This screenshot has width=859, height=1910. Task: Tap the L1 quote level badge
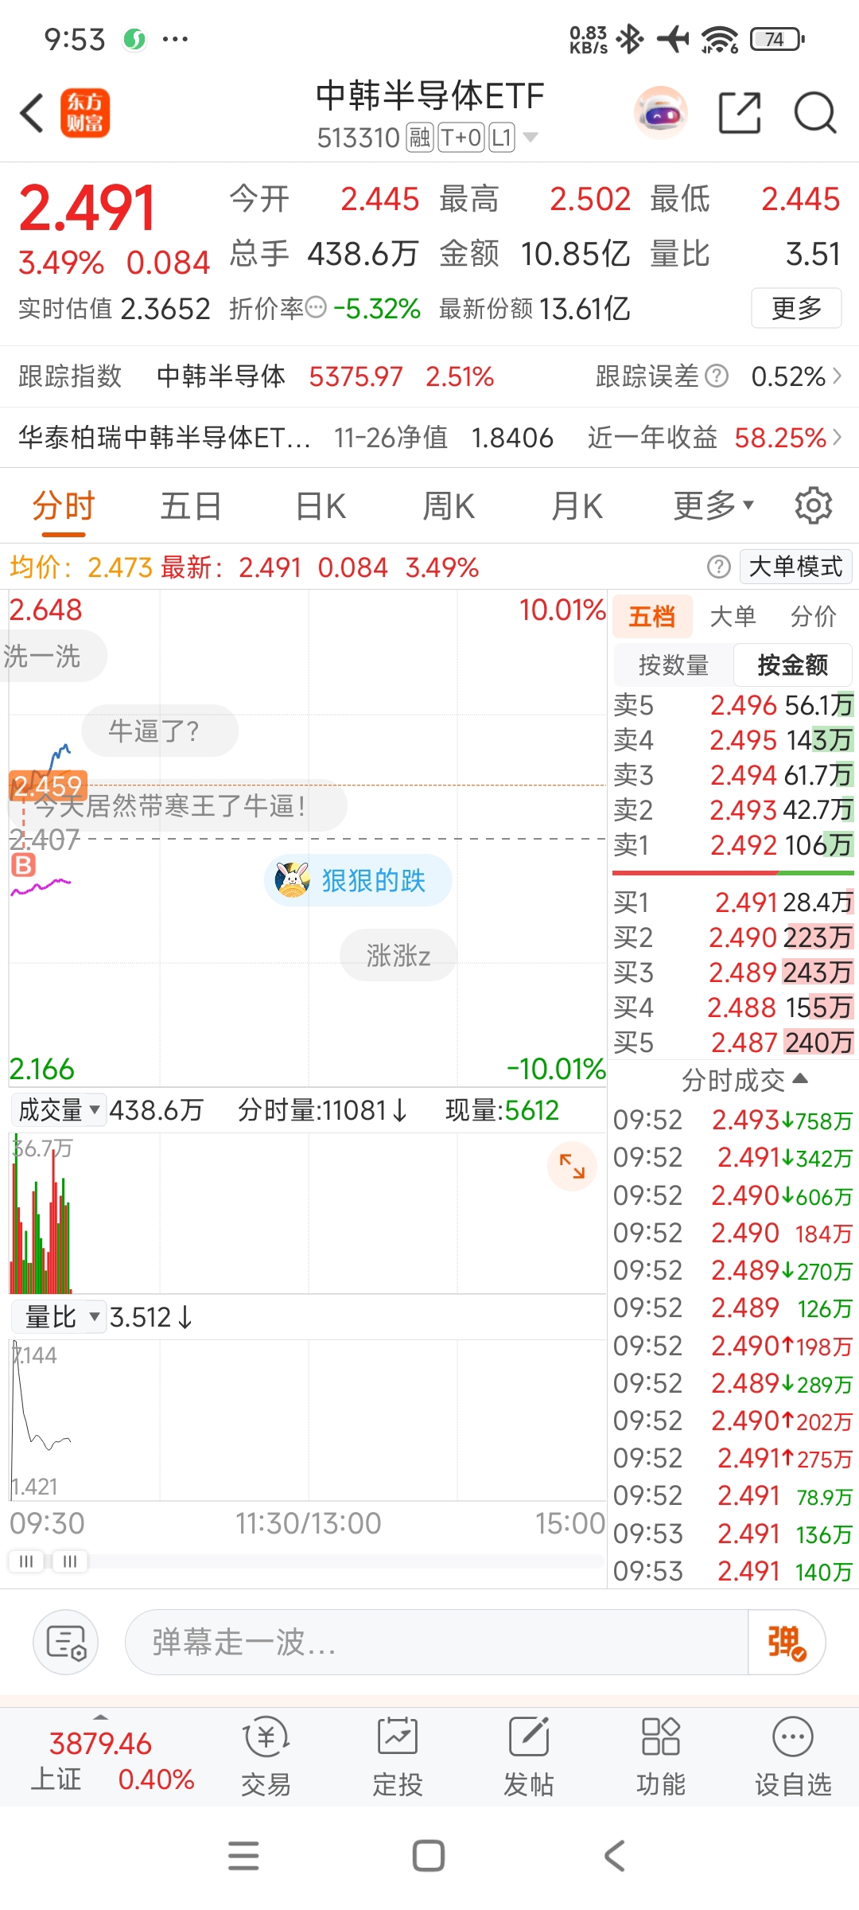[x=501, y=138]
